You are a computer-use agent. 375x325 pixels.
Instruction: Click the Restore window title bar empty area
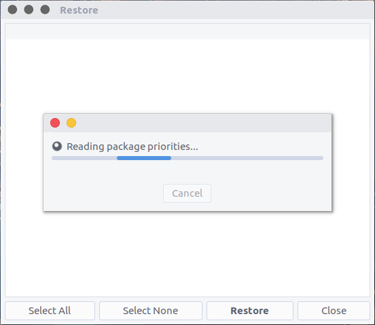coord(234,9)
